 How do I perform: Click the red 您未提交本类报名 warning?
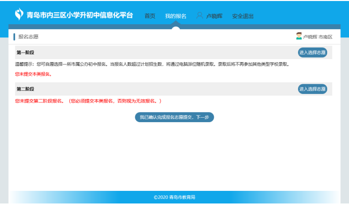click(33, 74)
